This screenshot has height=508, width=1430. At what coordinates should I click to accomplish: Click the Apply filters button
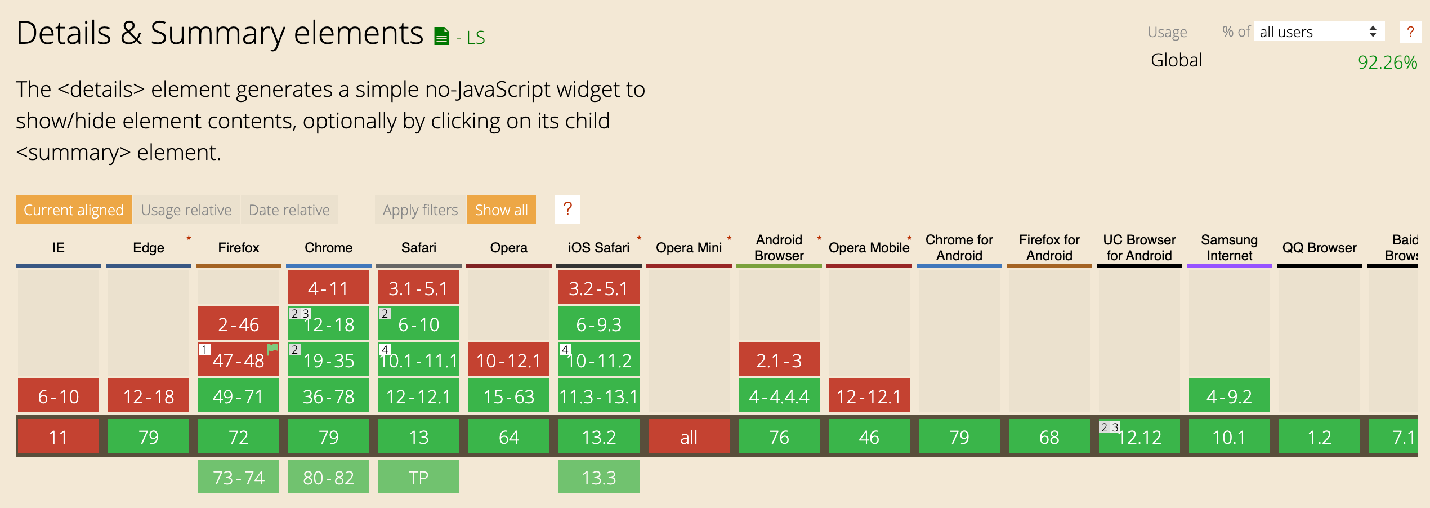pos(419,210)
